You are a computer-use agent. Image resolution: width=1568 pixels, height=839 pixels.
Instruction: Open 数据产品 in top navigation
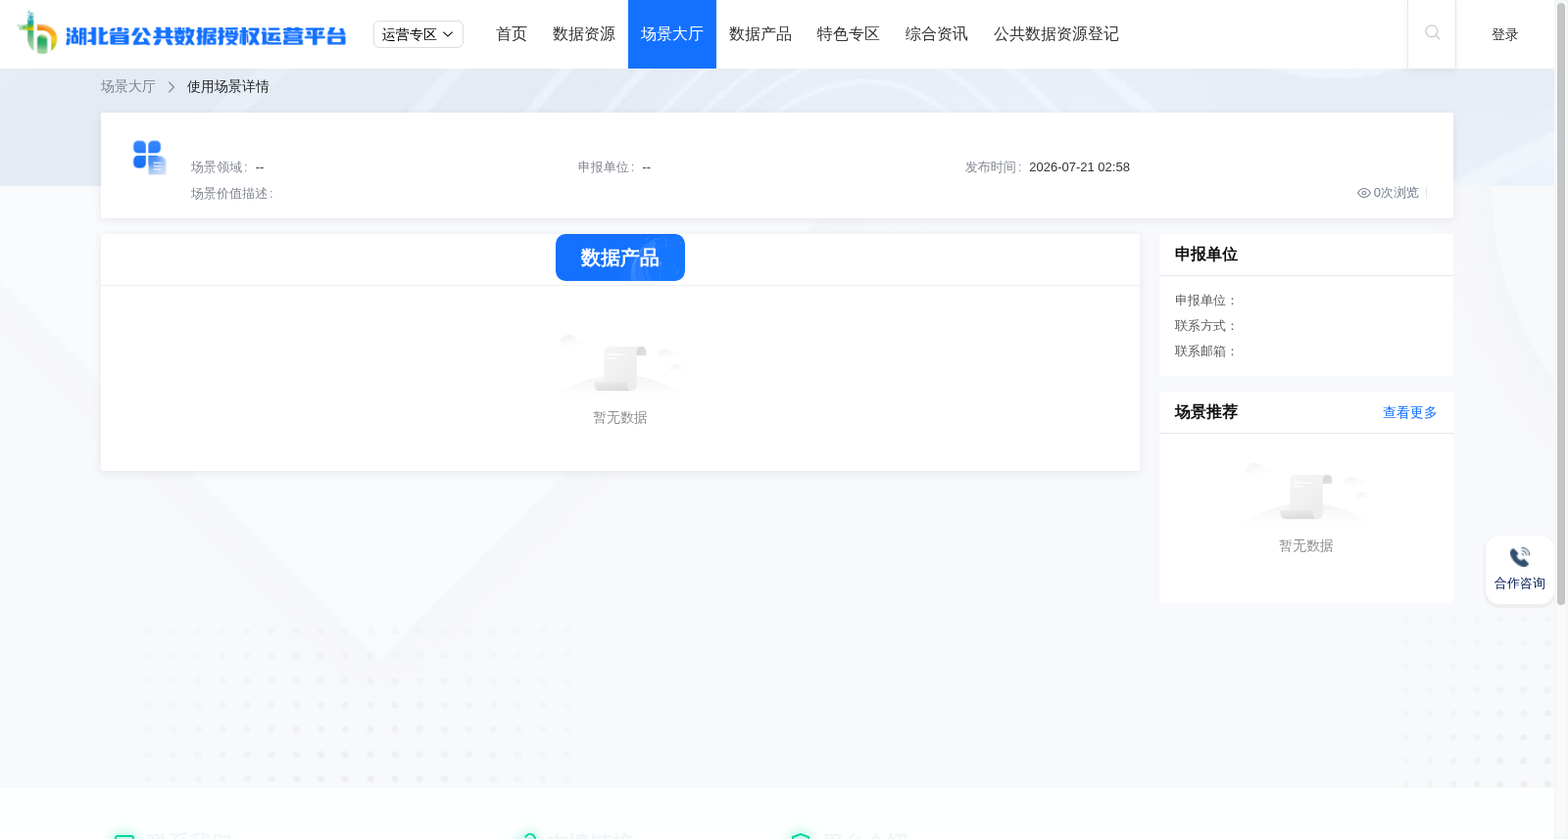[x=760, y=34]
